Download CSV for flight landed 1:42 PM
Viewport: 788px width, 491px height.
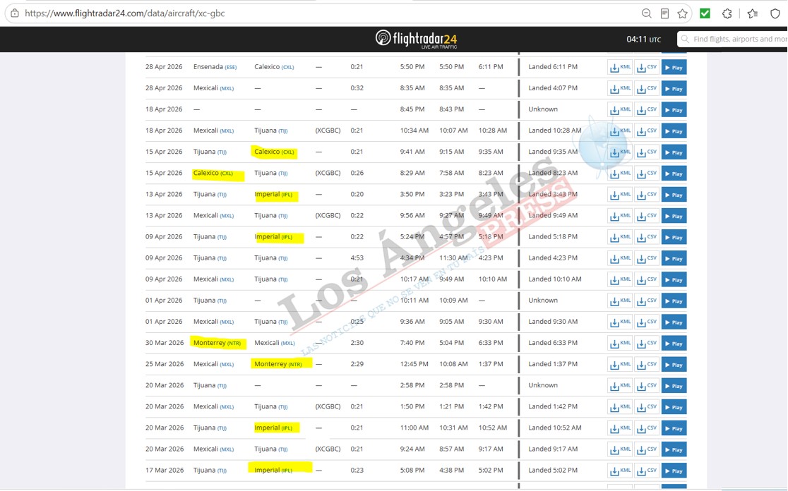pyautogui.click(x=647, y=407)
